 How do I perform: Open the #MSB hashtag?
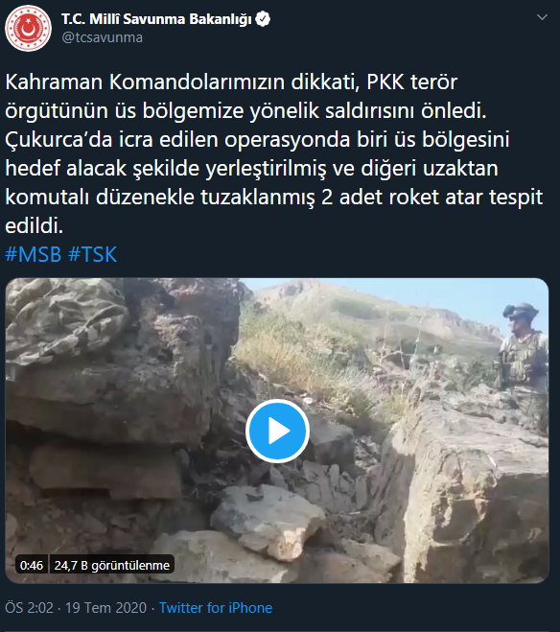[x=33, y=254]
